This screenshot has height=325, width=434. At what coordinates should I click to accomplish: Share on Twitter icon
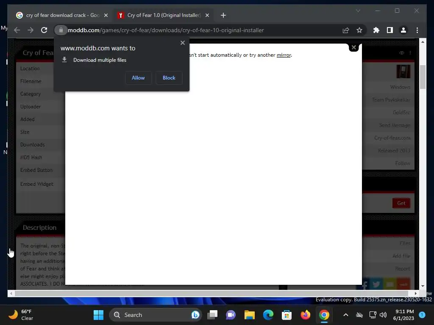[x=376, y=284]
